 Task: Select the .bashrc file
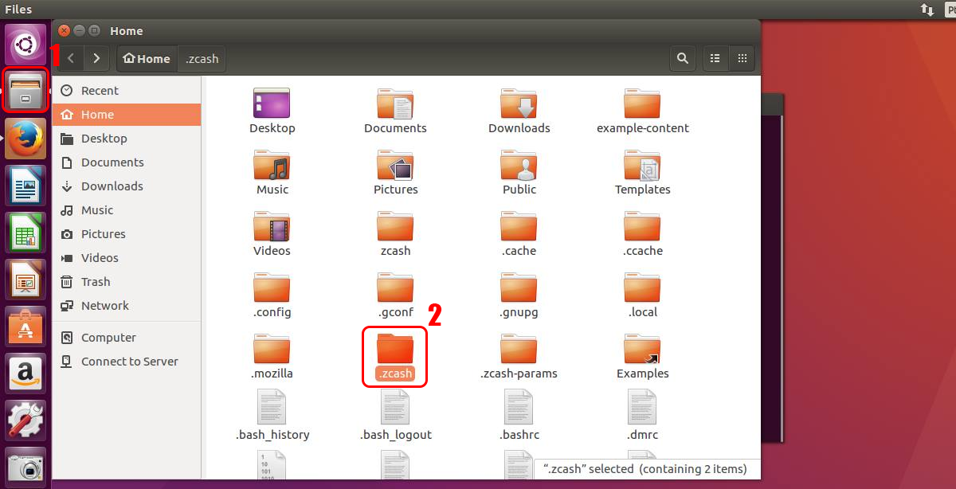(x=519, y=416)
